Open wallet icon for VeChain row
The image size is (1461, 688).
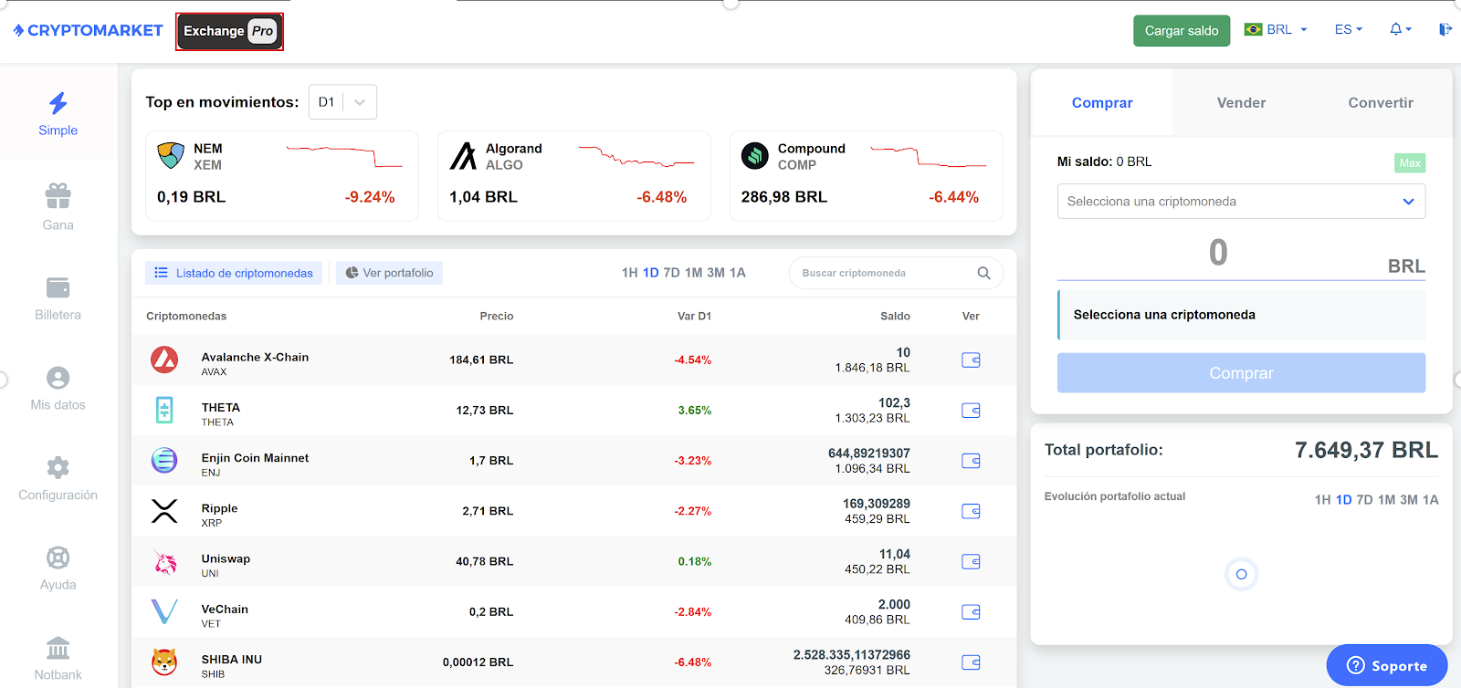(971, 611)
